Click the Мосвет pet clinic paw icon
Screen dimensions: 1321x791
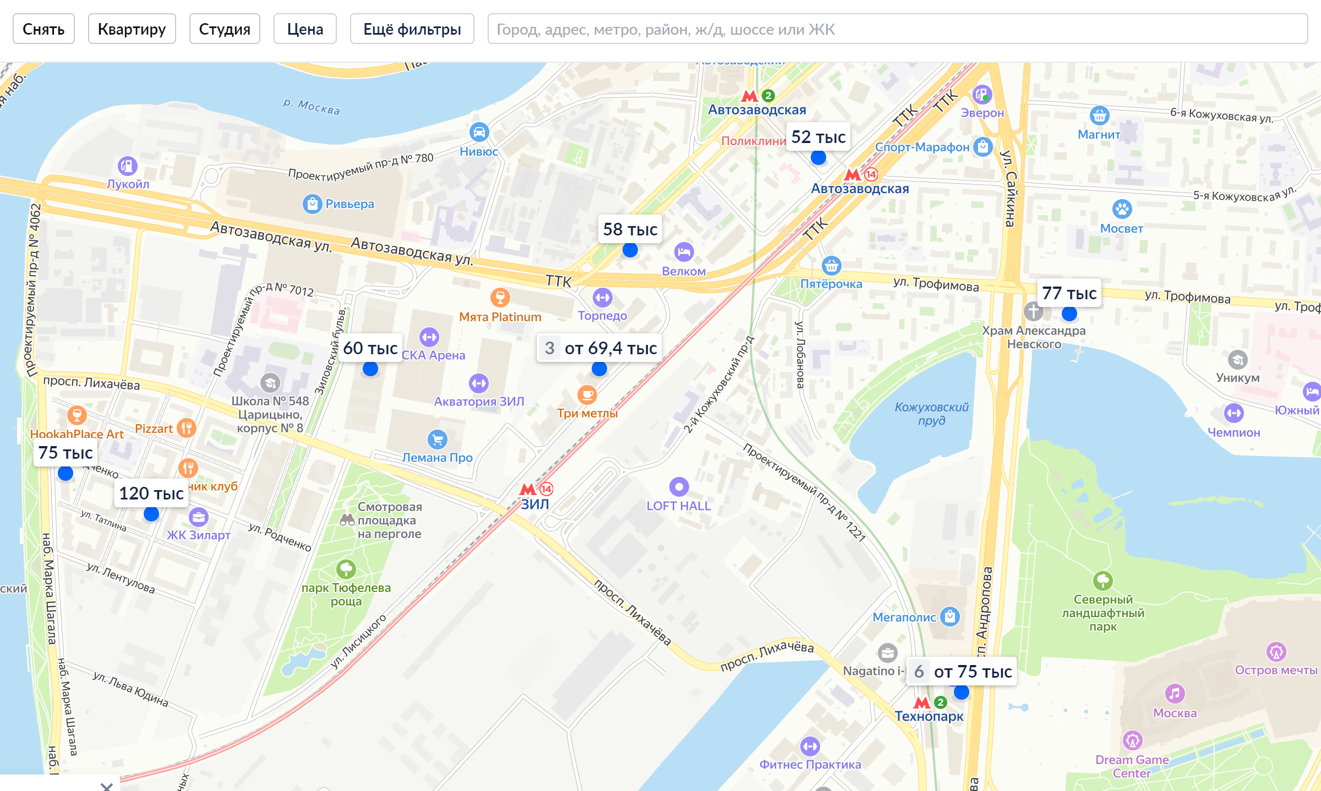tap(1122, 209)
